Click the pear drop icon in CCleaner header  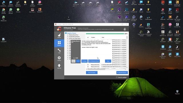[x=125, y=29]
